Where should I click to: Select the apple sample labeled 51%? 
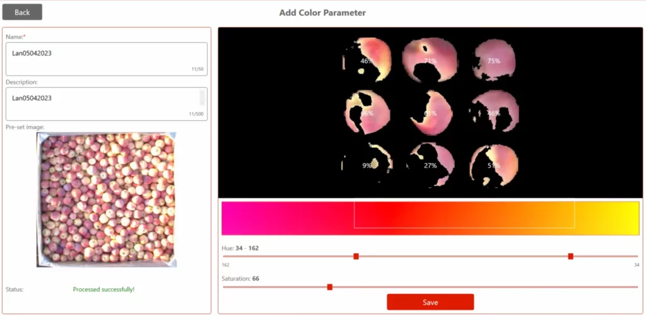(x=494, y=165)
